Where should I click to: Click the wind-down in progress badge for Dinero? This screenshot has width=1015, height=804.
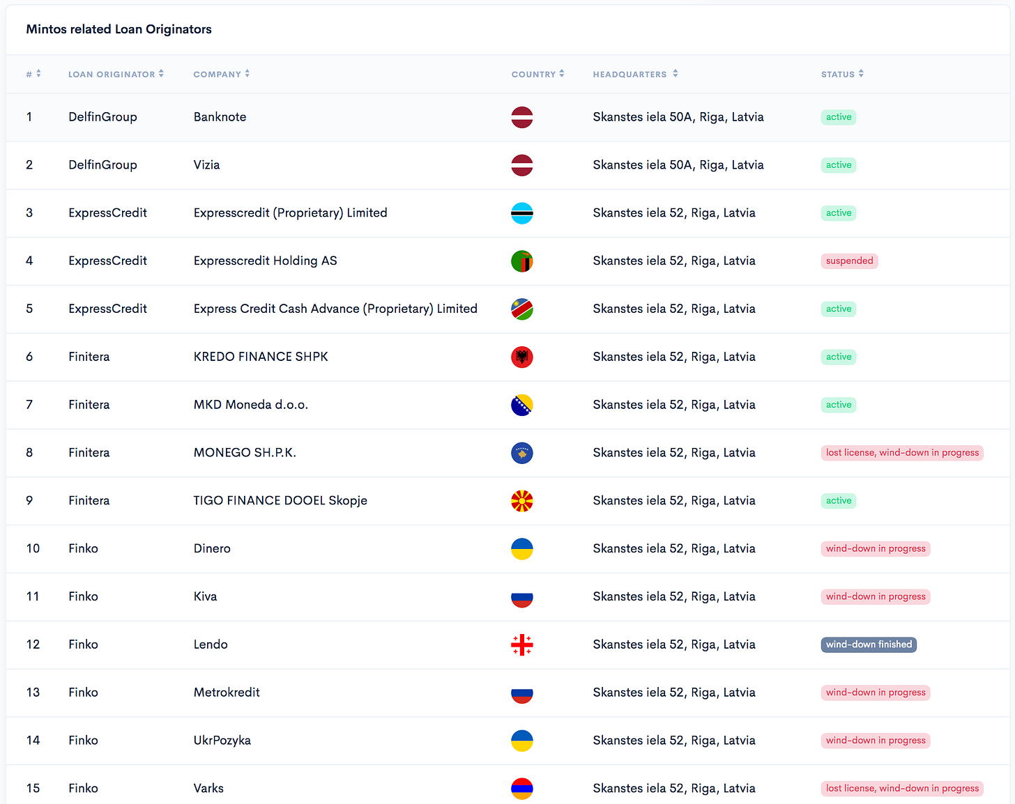point(876,549)
